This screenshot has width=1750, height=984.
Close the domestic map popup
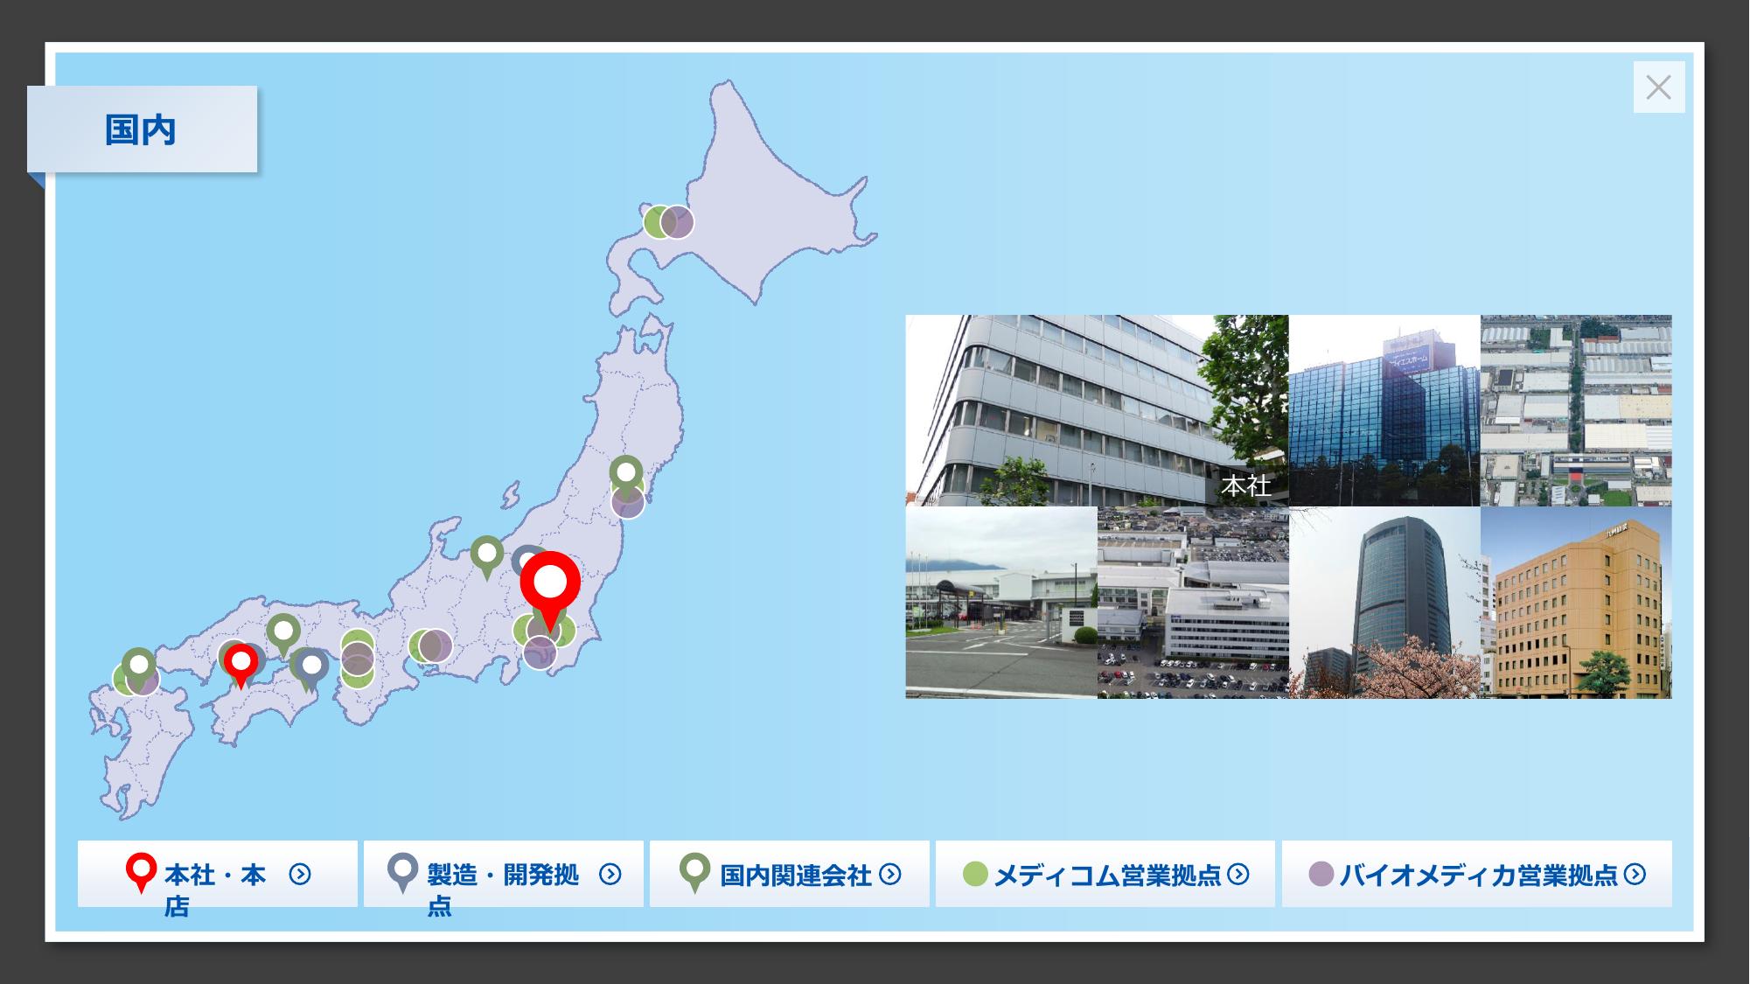1658,87
